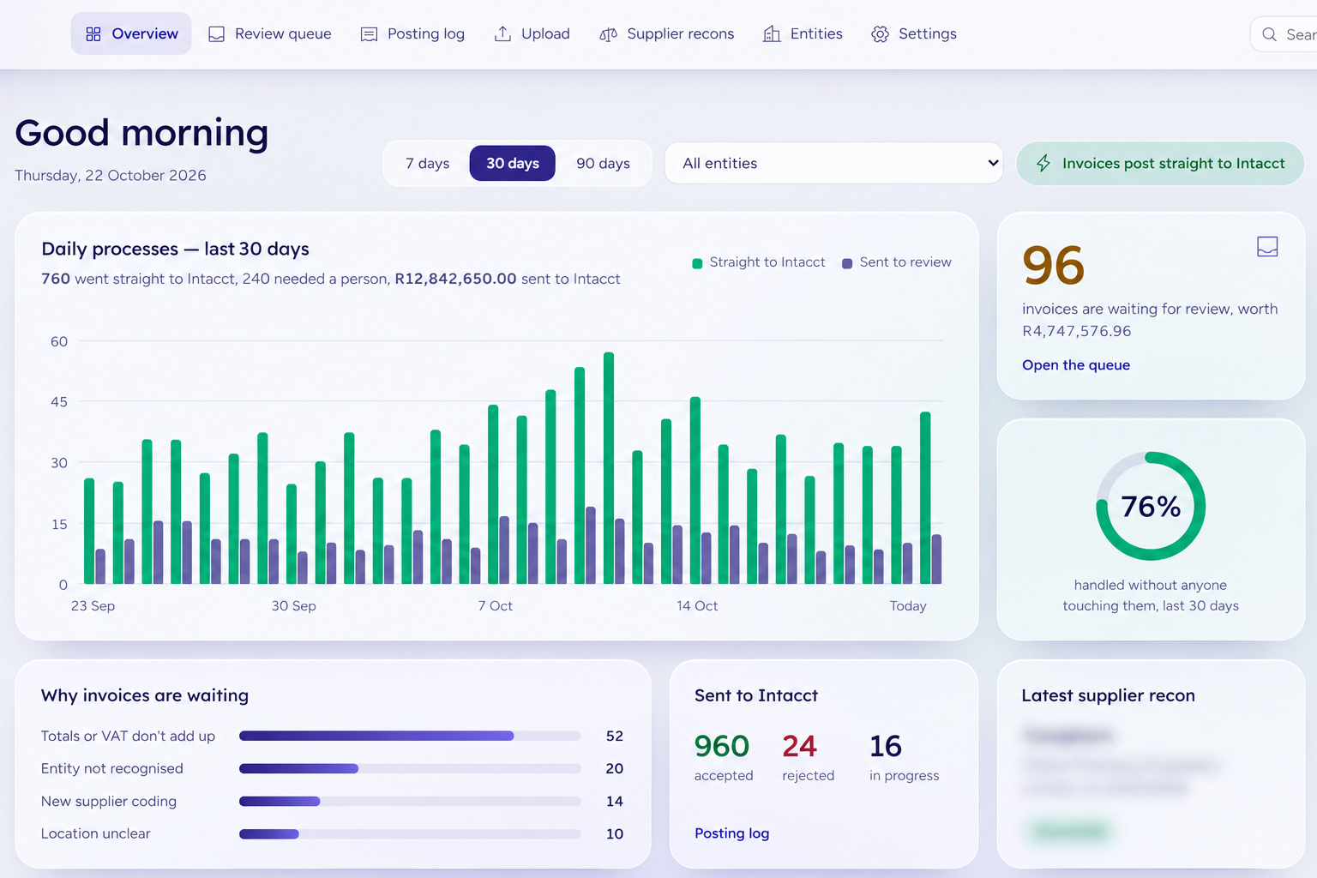Click the inbox icon on review card
Screen dimensions: 1317x878
coord(1267,247)
